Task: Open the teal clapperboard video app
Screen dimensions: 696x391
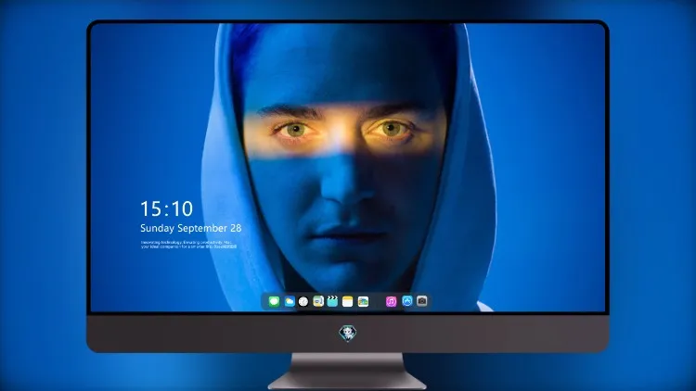Action: tap(332, 301)
